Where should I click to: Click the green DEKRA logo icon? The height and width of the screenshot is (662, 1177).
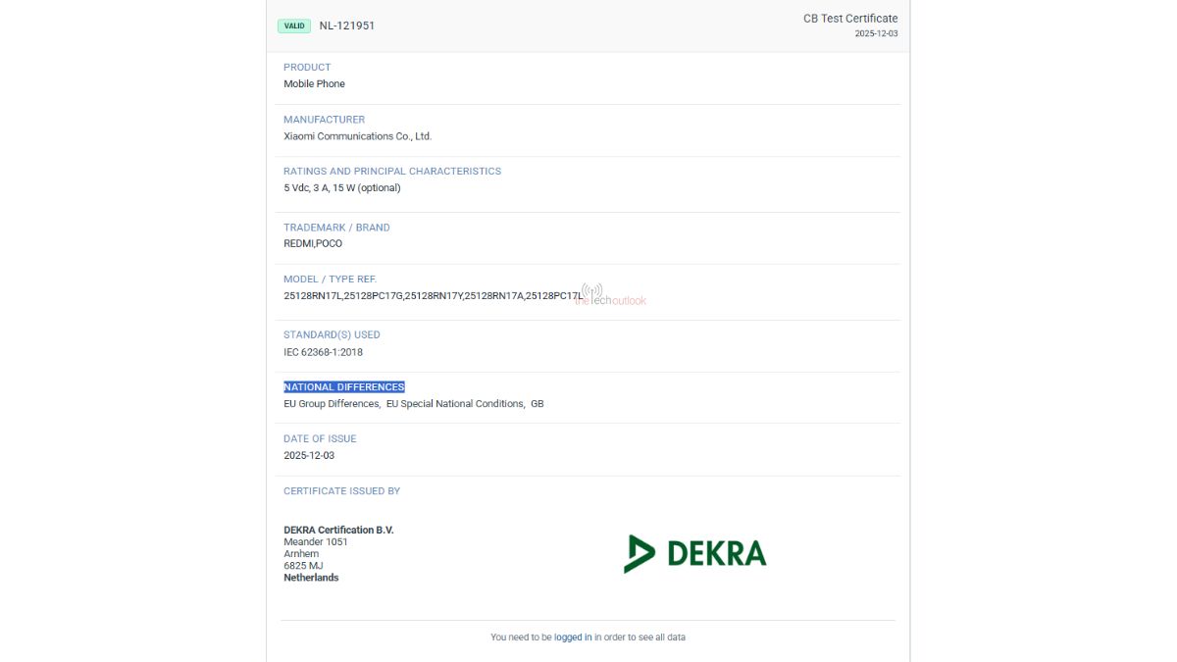click(x=639, y=552)
